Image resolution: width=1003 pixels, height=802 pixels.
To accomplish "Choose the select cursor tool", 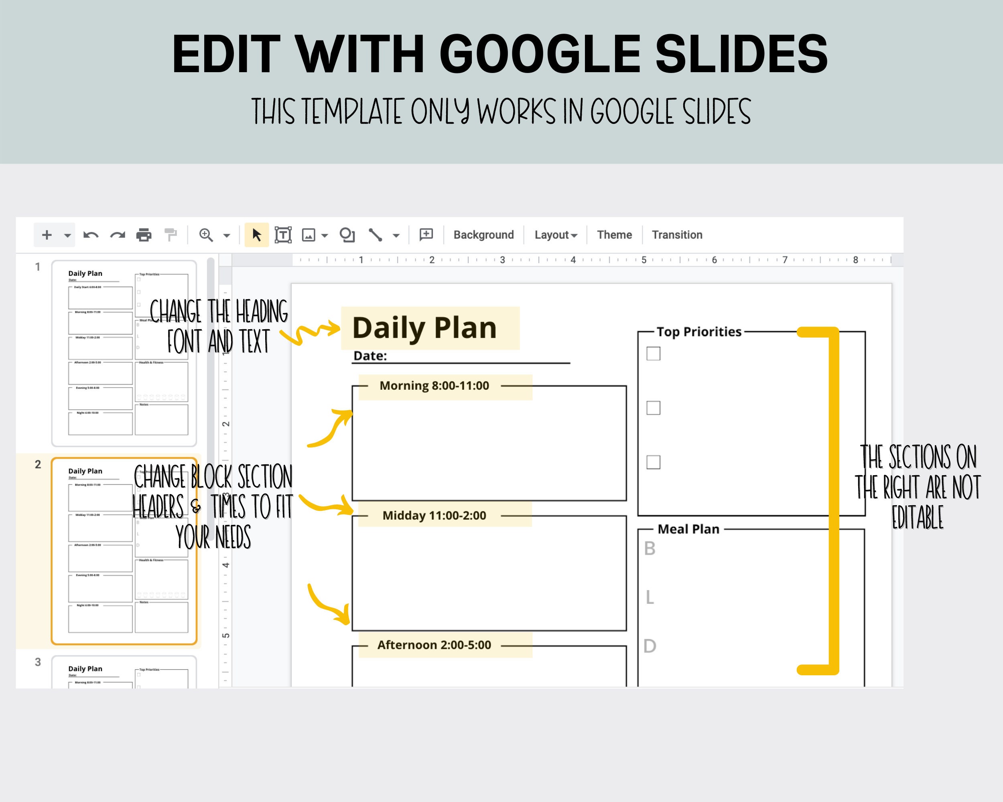I will tap(257, 235).
